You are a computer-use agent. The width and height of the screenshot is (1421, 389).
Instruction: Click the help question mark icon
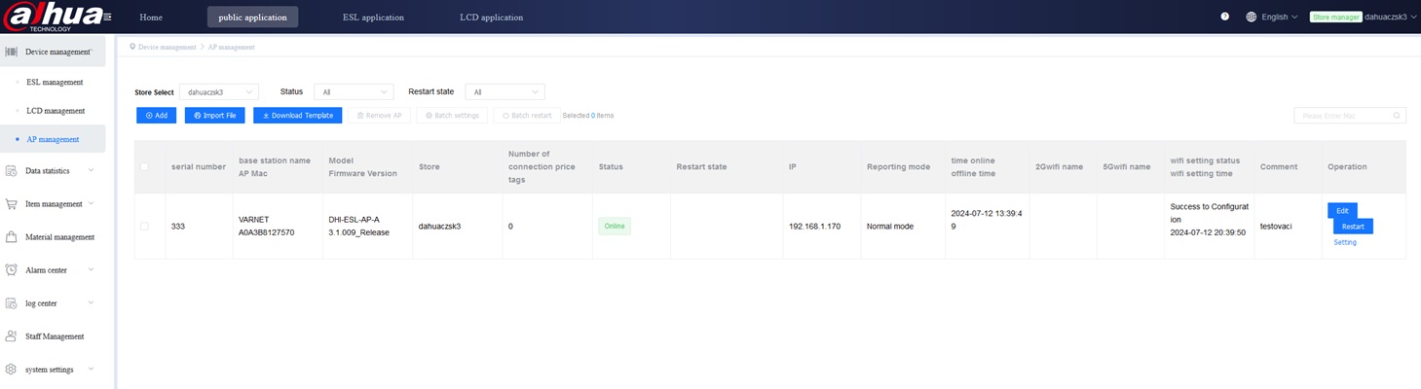coord(1225,17)
